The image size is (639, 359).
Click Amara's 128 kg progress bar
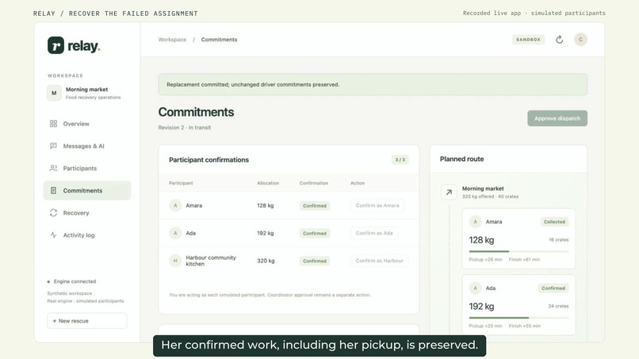click(x=518, y=251)
